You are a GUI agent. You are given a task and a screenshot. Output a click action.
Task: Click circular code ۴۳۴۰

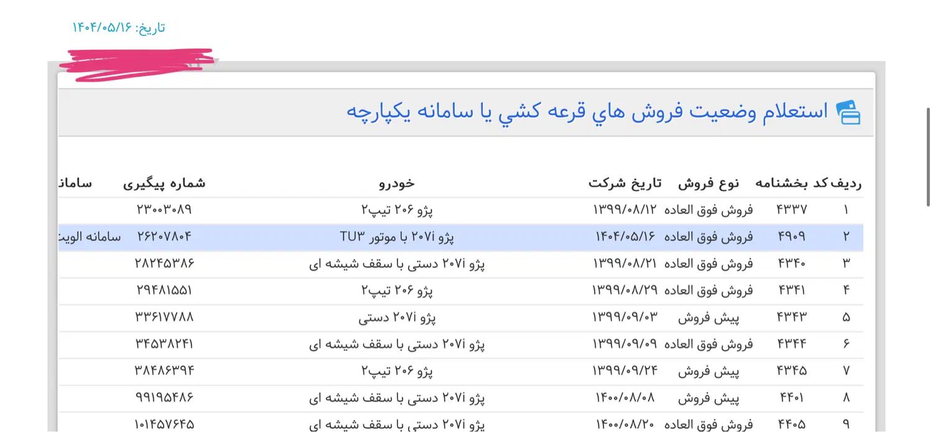[x=791, y=263]
